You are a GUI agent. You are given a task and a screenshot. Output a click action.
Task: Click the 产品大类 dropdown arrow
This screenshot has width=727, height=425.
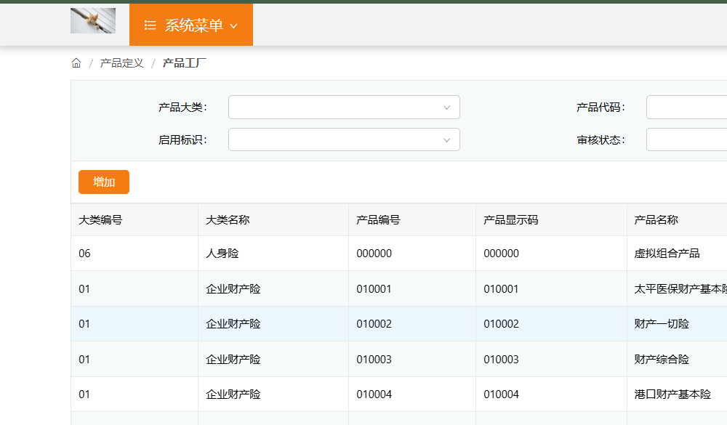[446, 108]
